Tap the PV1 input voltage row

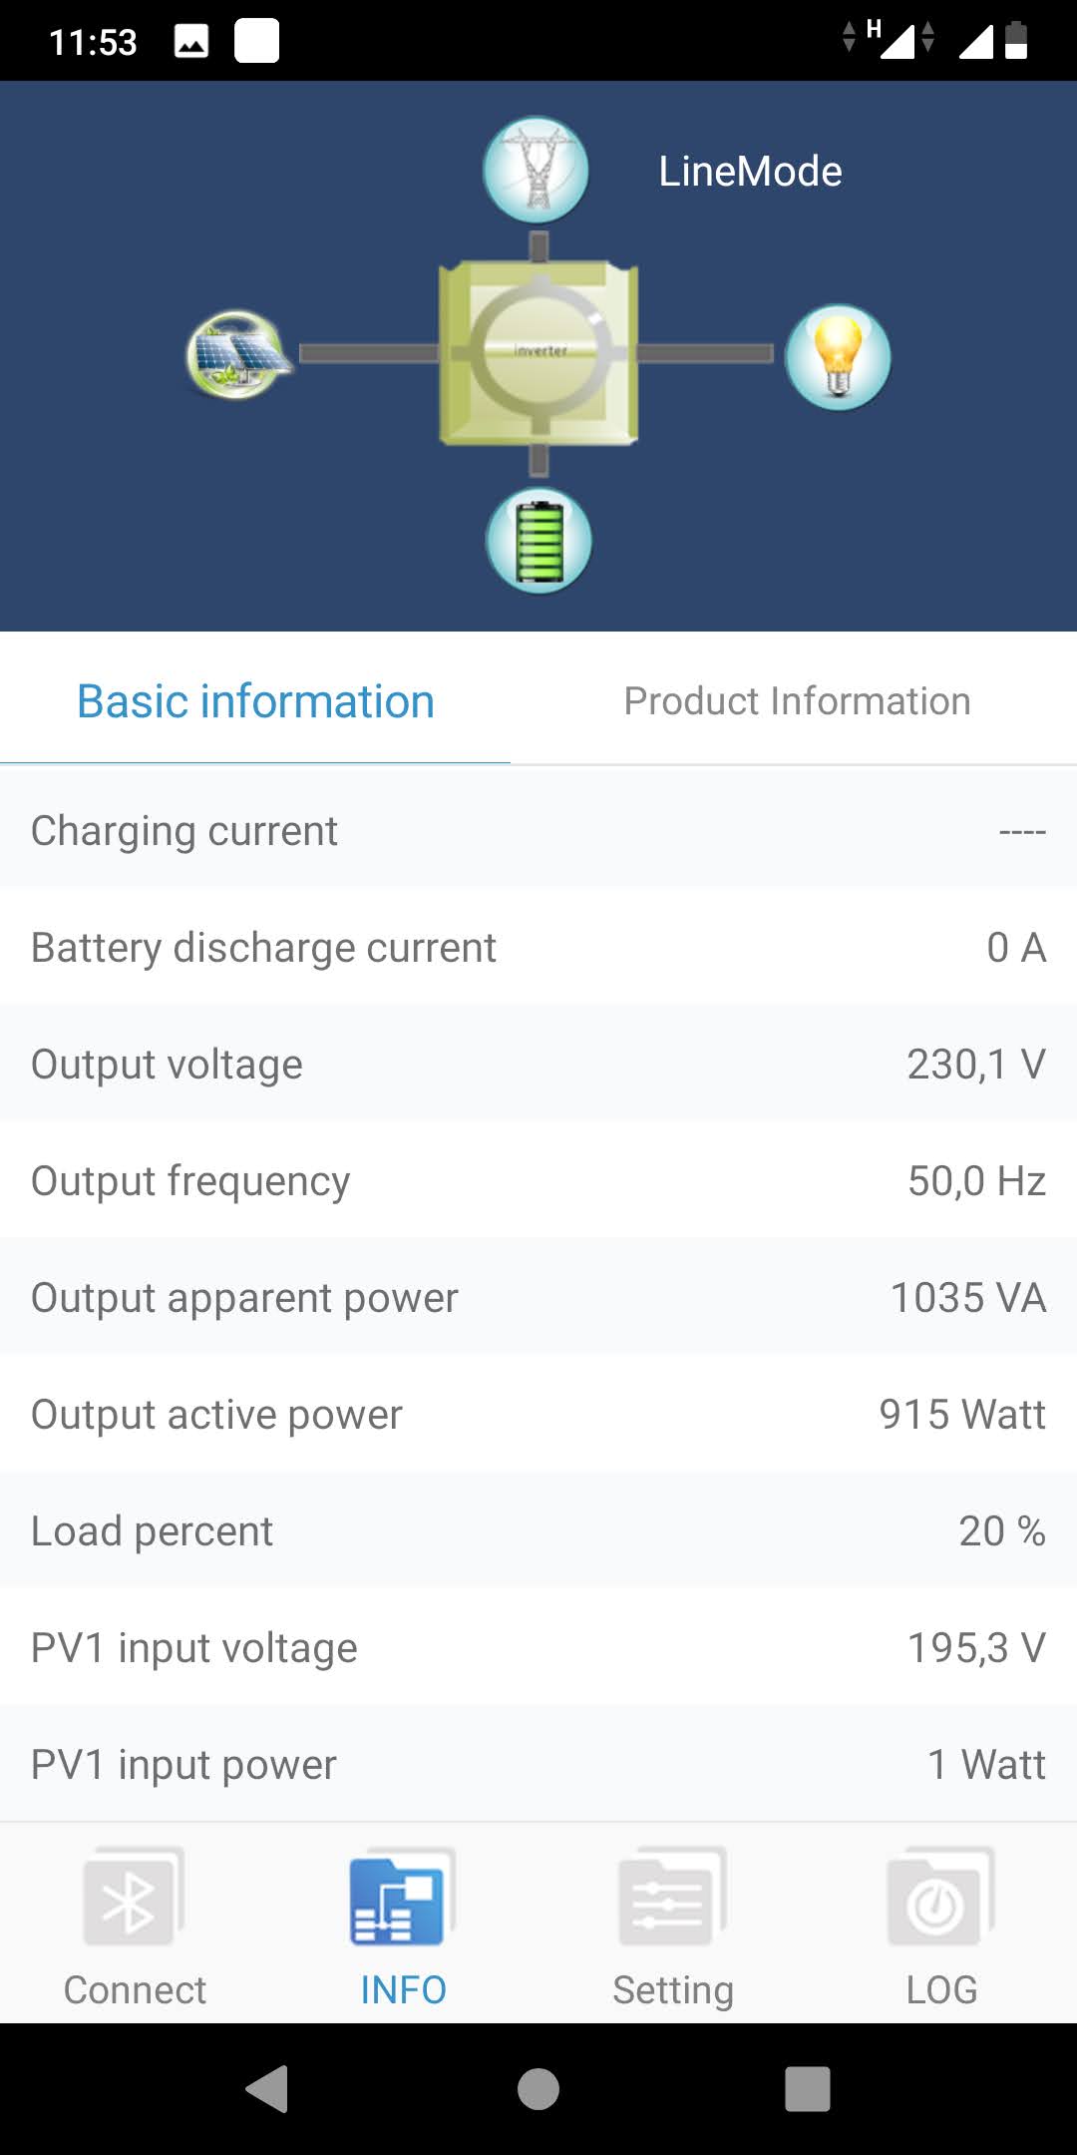pyautogui.click(x=538, y=1648)
